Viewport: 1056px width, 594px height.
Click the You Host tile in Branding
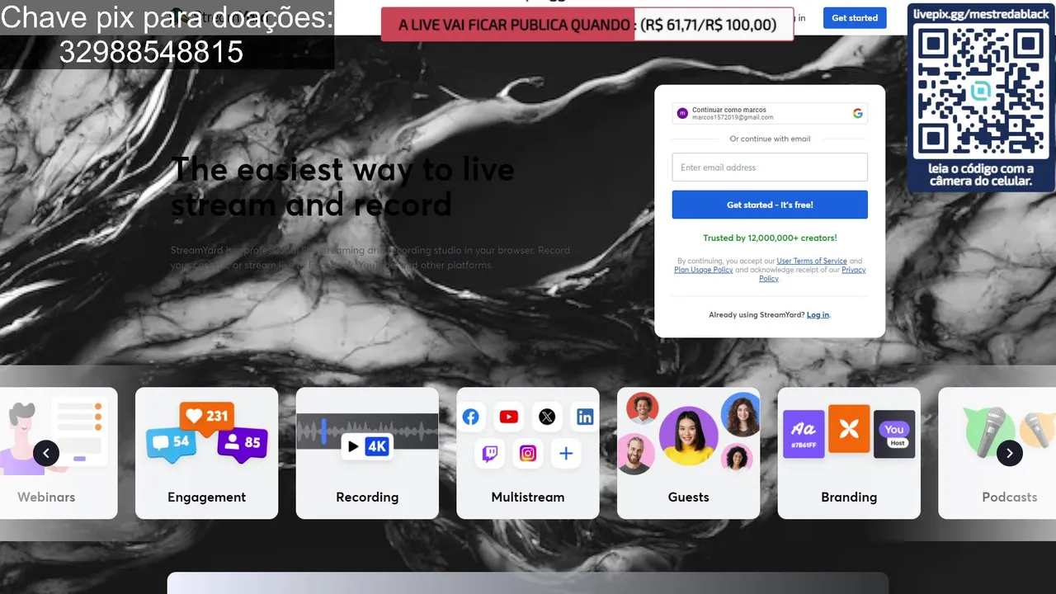[894, 434]
